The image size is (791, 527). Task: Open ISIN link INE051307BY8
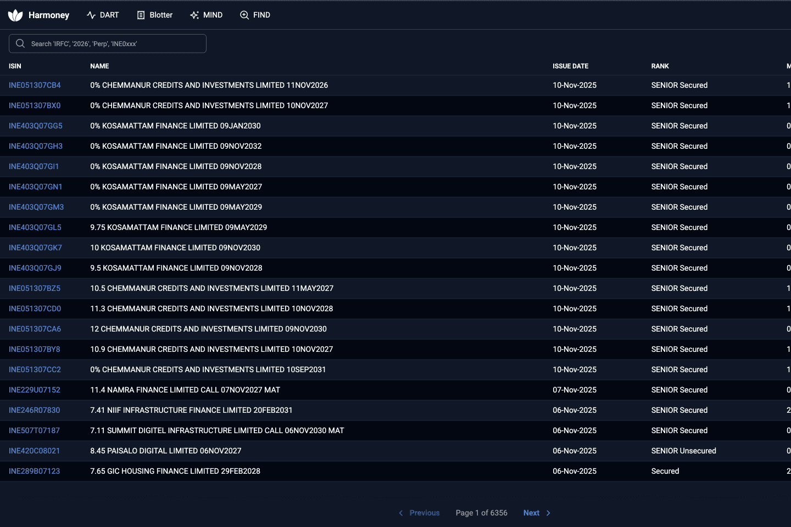35,349
